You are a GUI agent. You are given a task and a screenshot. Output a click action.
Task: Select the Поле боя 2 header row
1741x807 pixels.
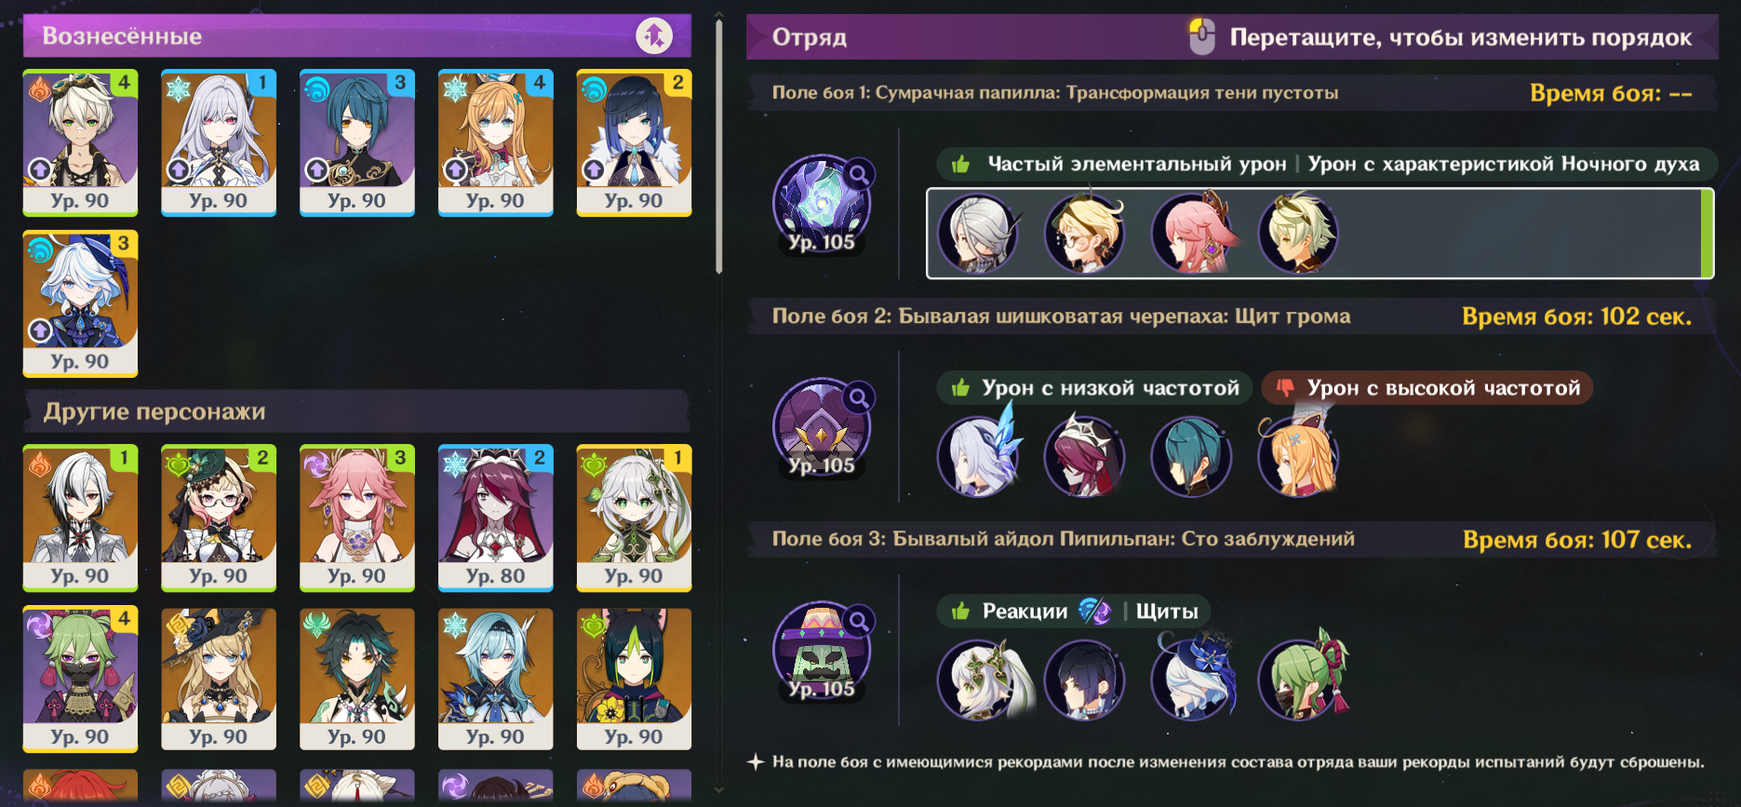click(1232, 316)
